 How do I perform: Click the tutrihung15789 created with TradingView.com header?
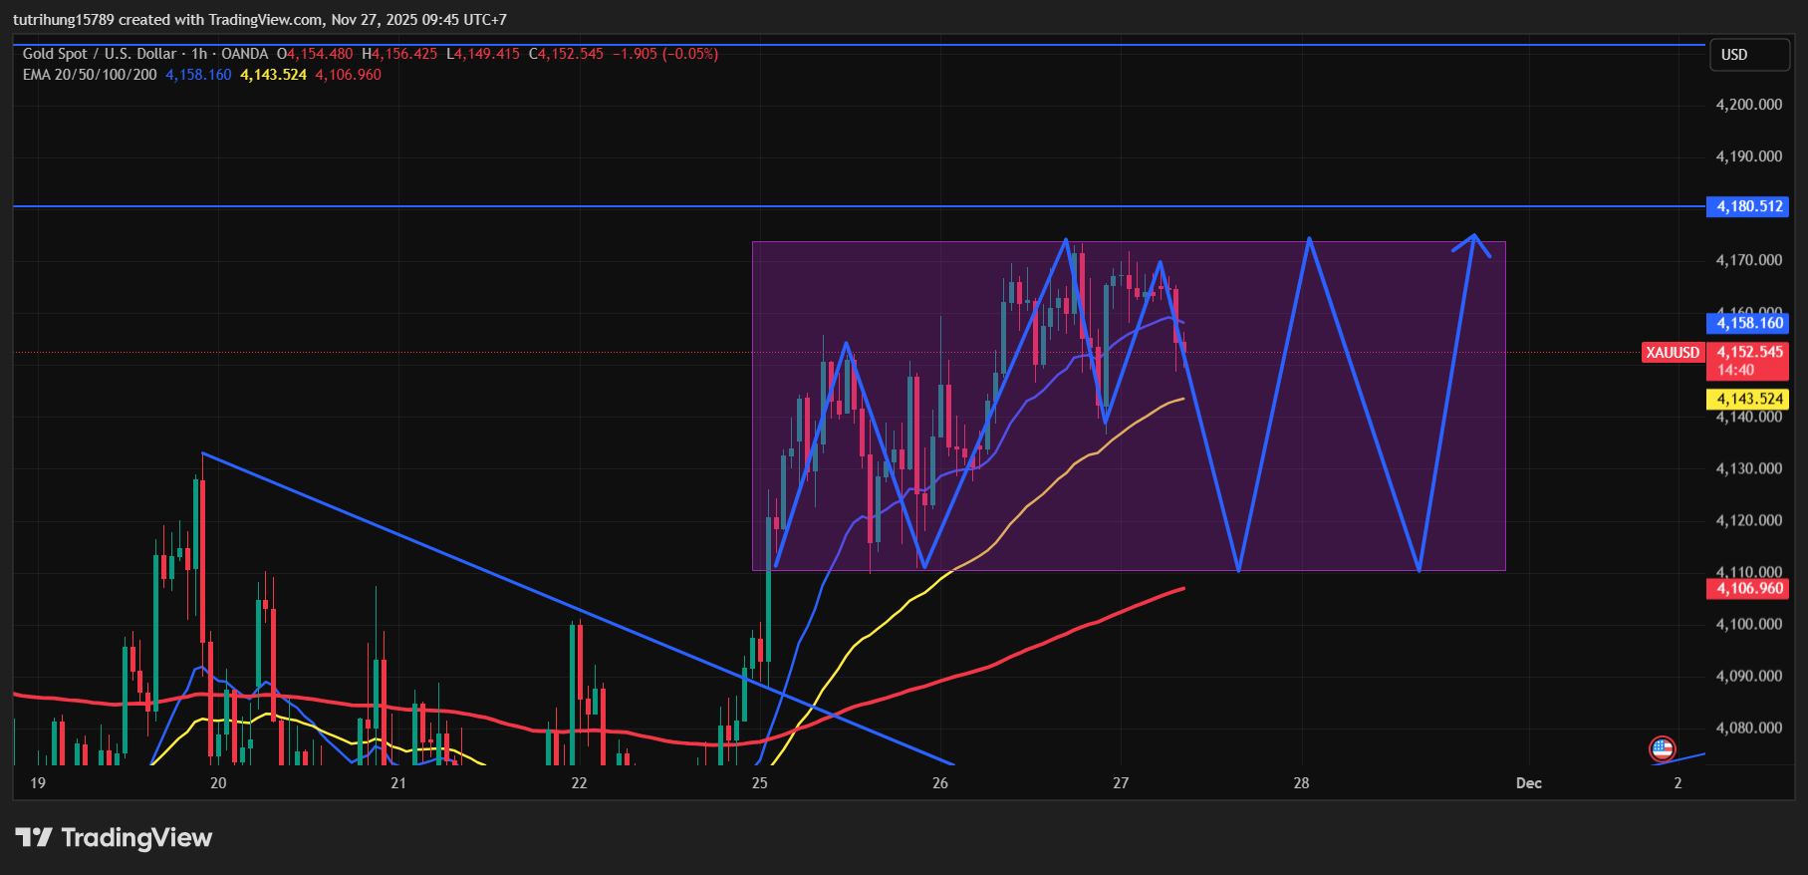(x=259, y=20)
